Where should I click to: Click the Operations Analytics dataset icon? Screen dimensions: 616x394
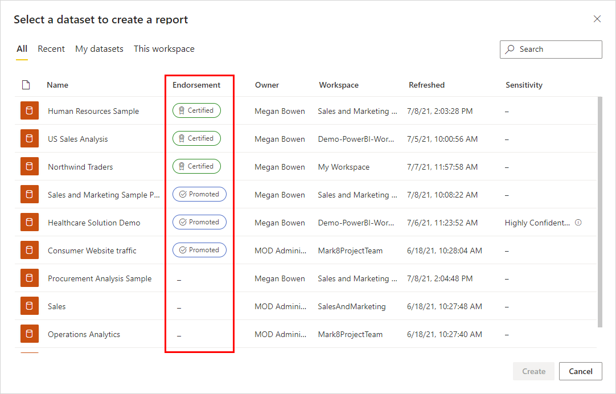click(29, 334)
